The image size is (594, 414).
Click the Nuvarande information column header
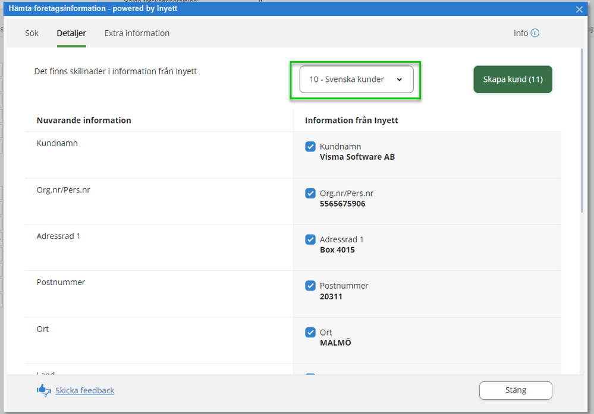pyautogui.click(x=84, y=121)
